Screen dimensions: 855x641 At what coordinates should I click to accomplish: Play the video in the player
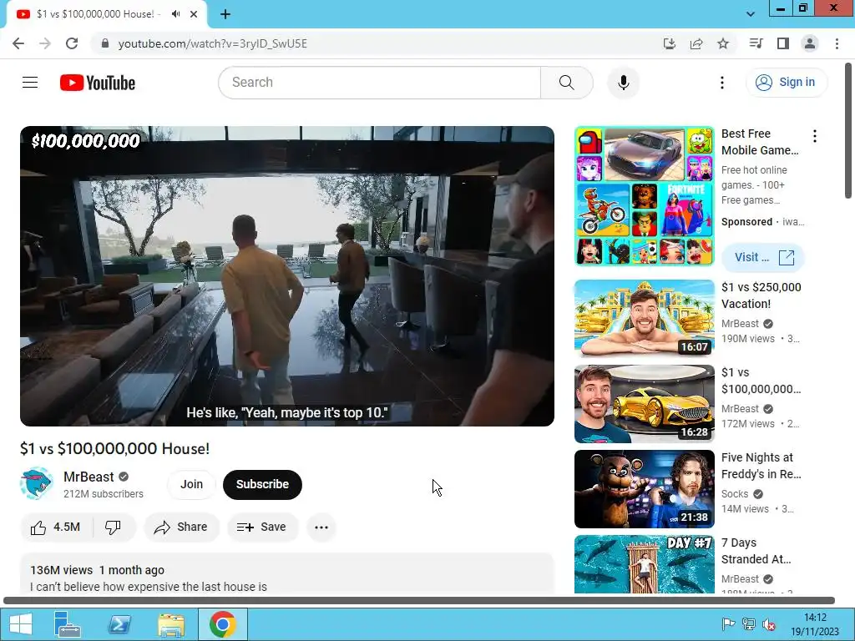point(287,275)
